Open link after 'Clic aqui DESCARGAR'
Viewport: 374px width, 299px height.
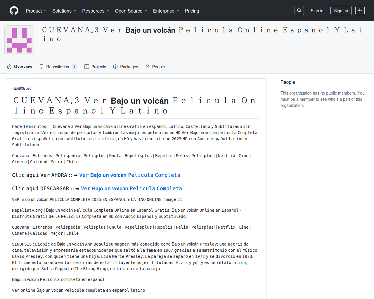(x=131, y=189)
